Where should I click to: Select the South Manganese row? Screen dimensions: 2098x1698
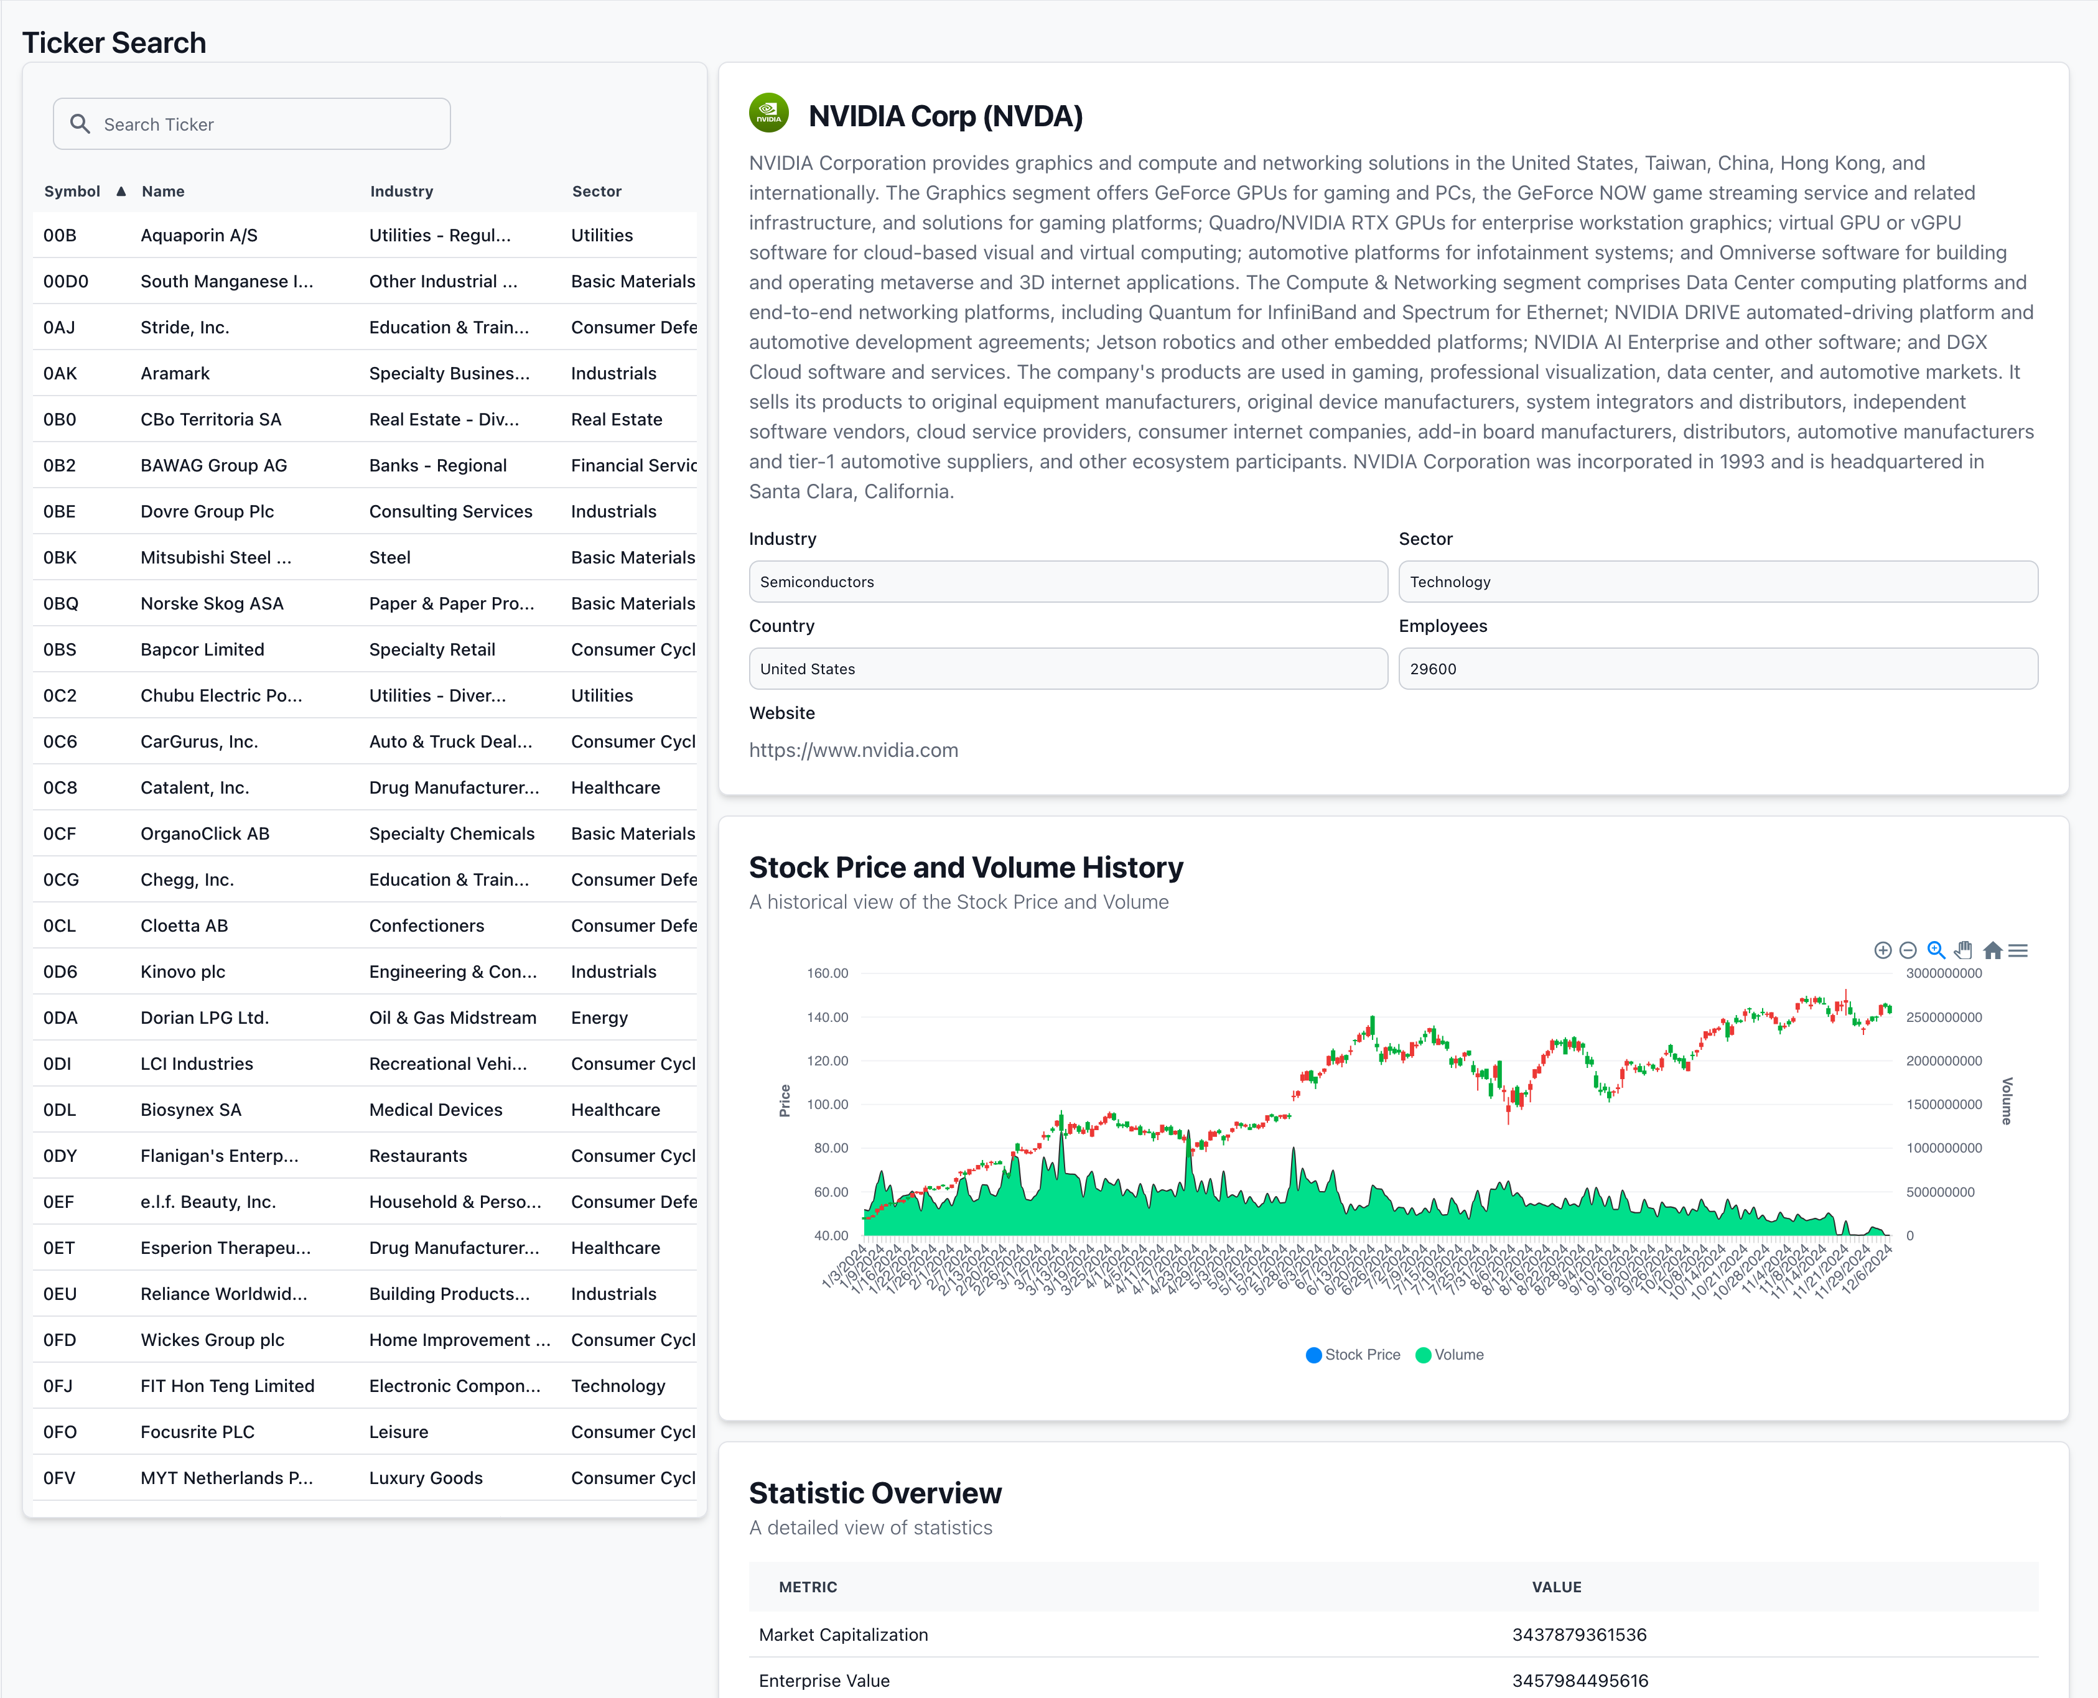(365, 281)
